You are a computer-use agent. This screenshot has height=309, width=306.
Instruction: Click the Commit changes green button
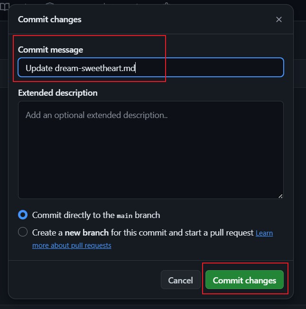coord(244,280)
